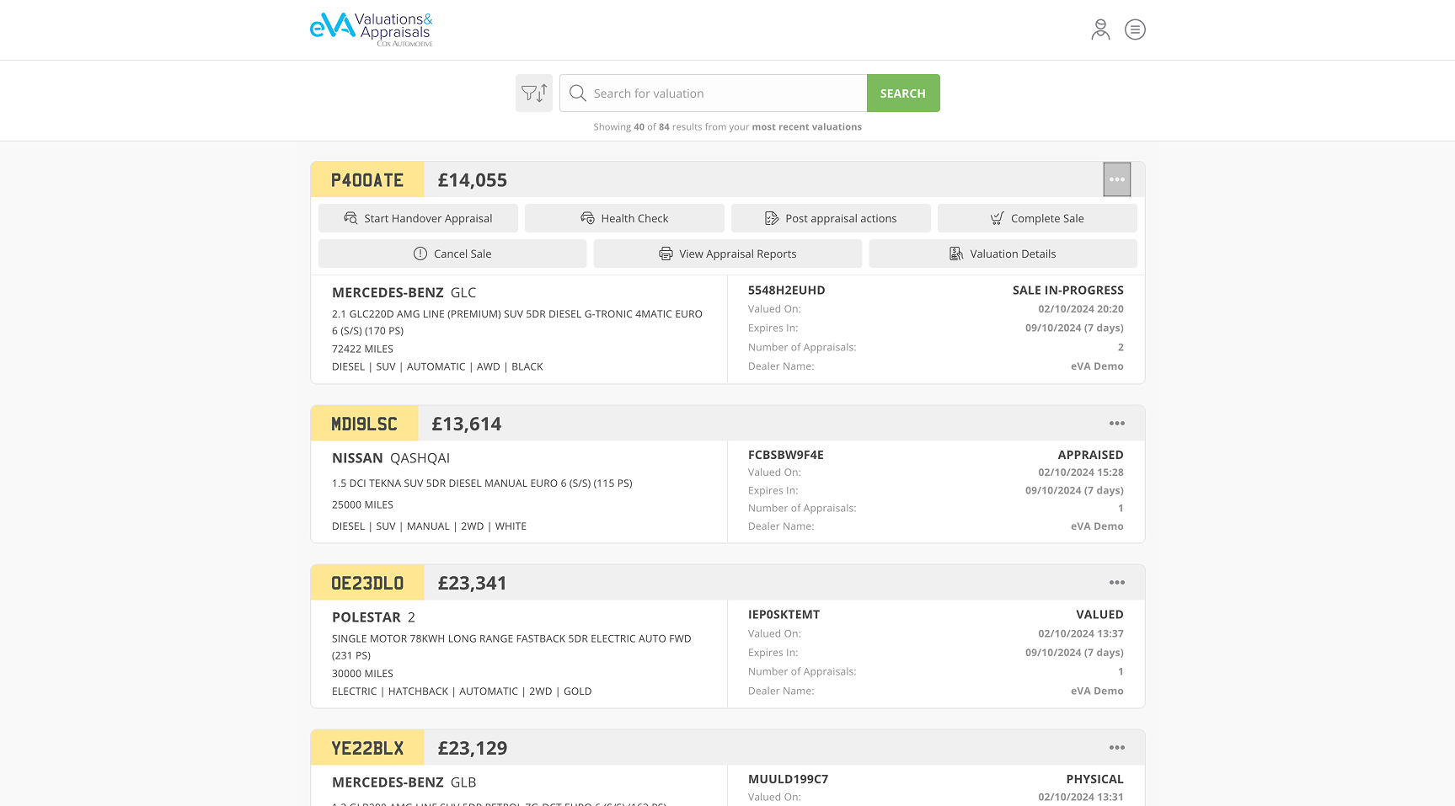Click the results count summary text

click(728, 127)
